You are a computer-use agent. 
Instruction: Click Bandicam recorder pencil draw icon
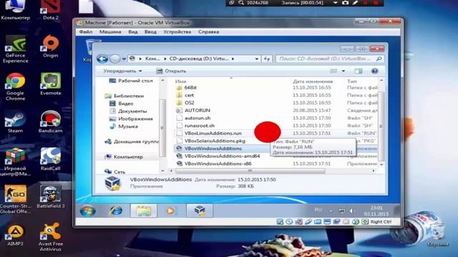[x=355, y=3]
